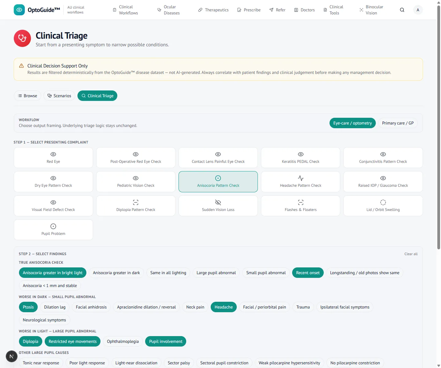Select Raised IOP / Glaucoma Check card
The width and height of the screenshot is (441, 368).
click(383, 182)
